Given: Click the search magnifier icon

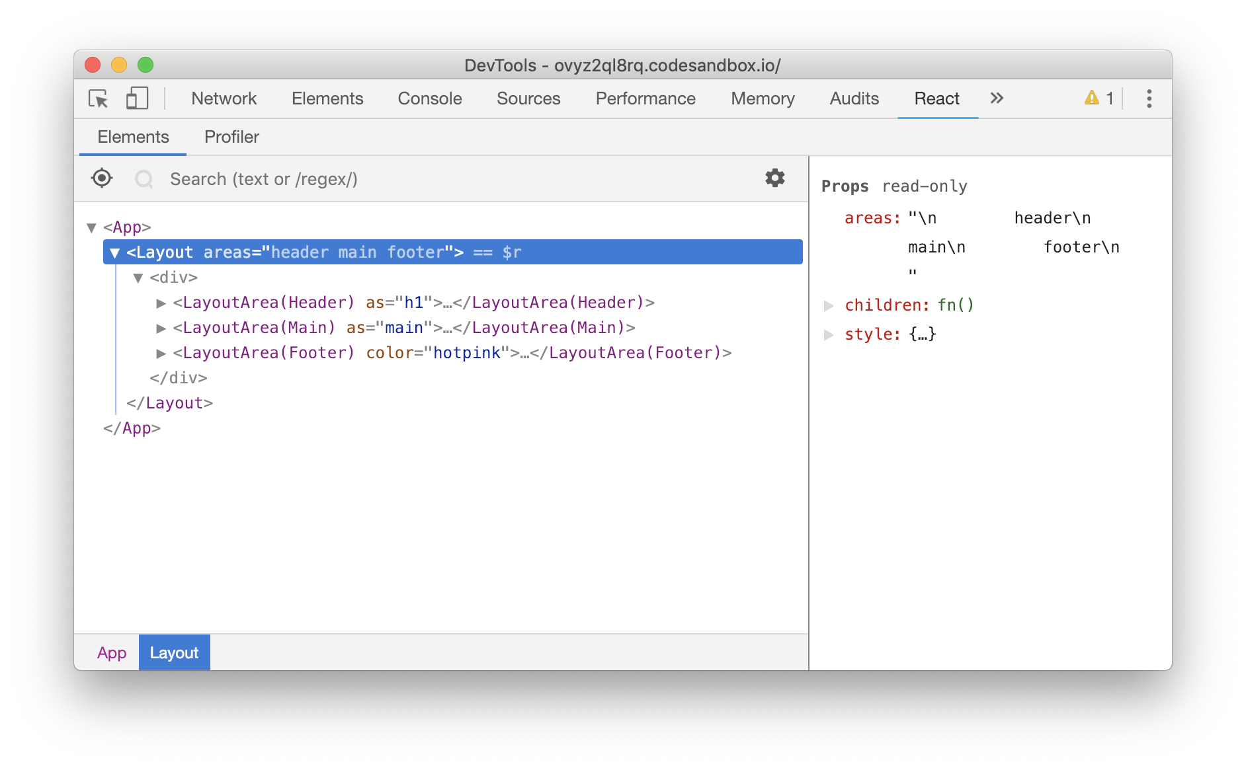Looking at the screenshot, I should (x=144, y=179).
